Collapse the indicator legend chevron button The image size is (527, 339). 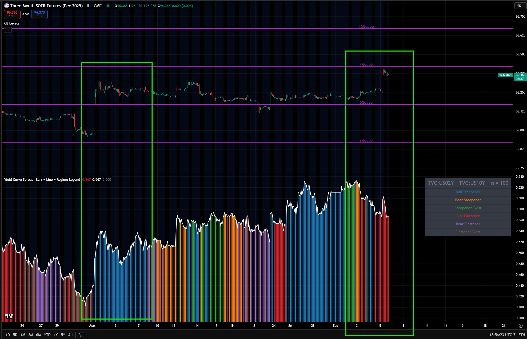8,30
